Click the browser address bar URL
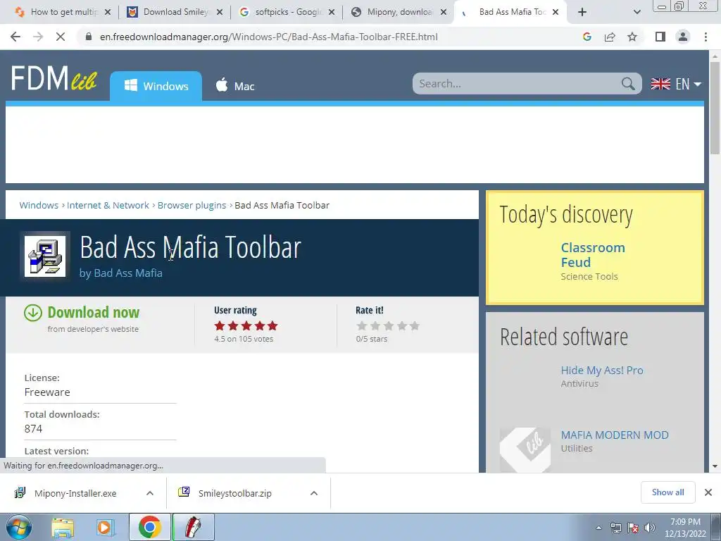 268,37
